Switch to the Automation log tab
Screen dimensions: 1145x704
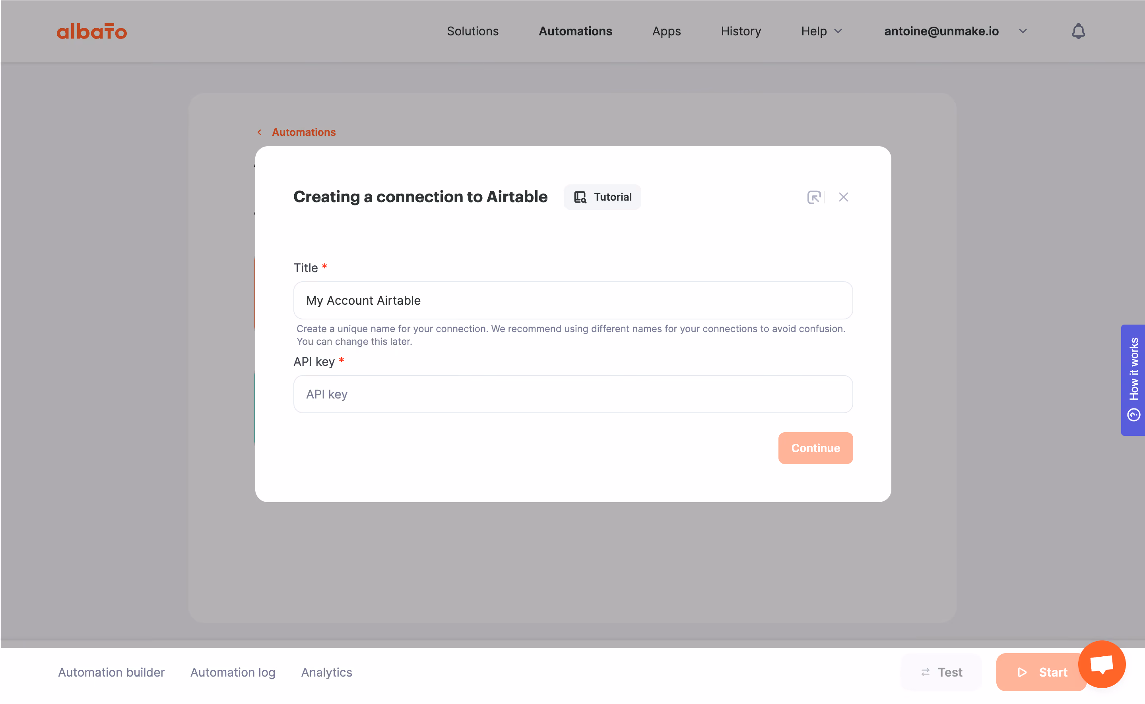tap(233, 672)
